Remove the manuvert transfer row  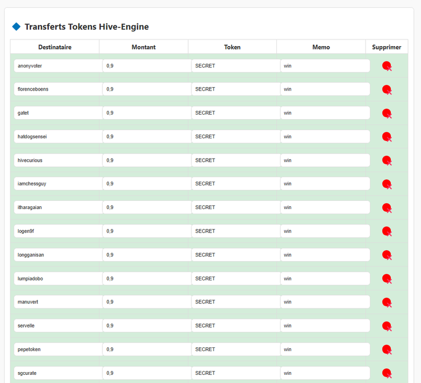pos(386,302)
